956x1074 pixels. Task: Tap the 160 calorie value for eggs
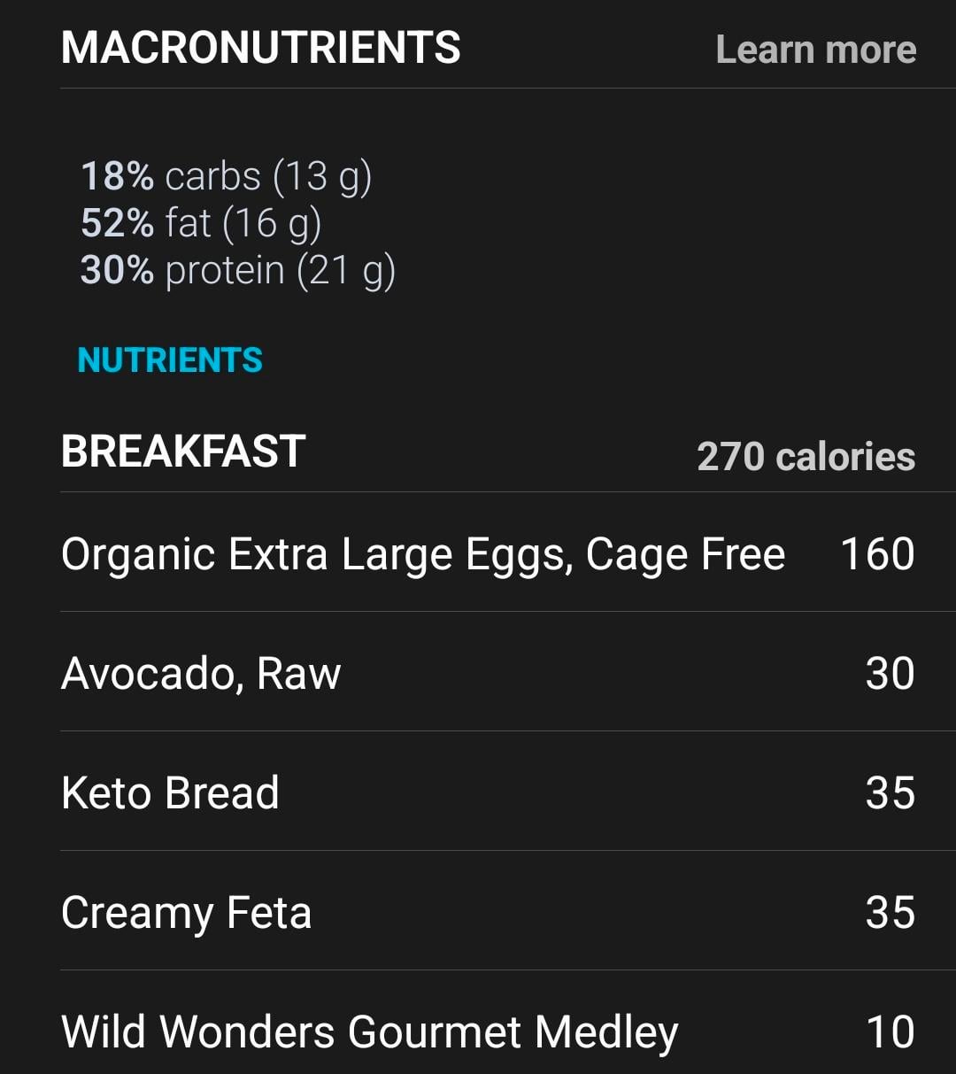(877, 554)
